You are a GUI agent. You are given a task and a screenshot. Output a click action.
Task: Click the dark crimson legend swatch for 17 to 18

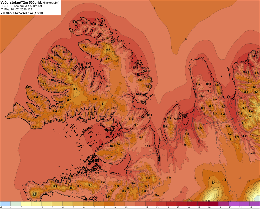point(203,204)
